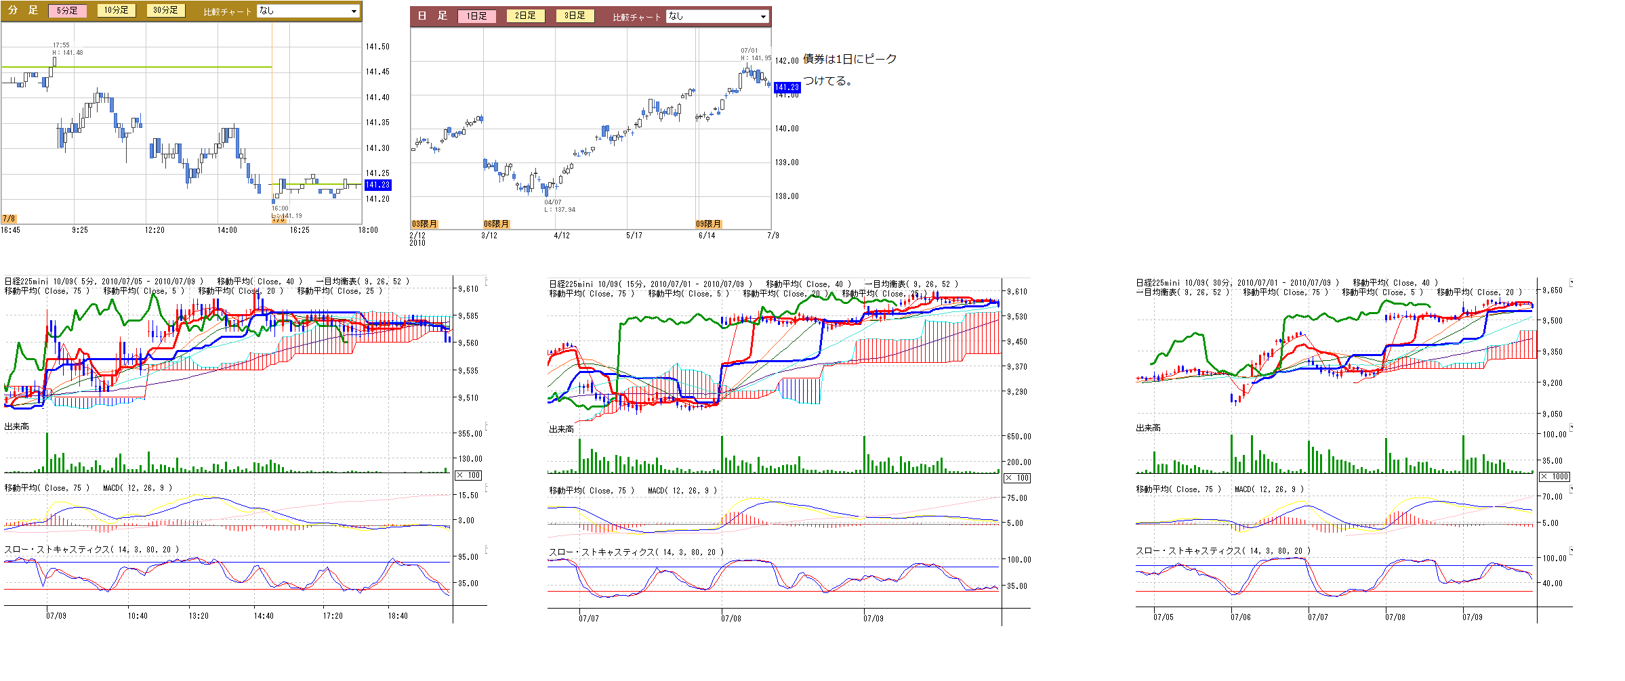Switch to the 10分足 interval
This screenshot has width=1625, height=681.
click(x=116, y=11)
